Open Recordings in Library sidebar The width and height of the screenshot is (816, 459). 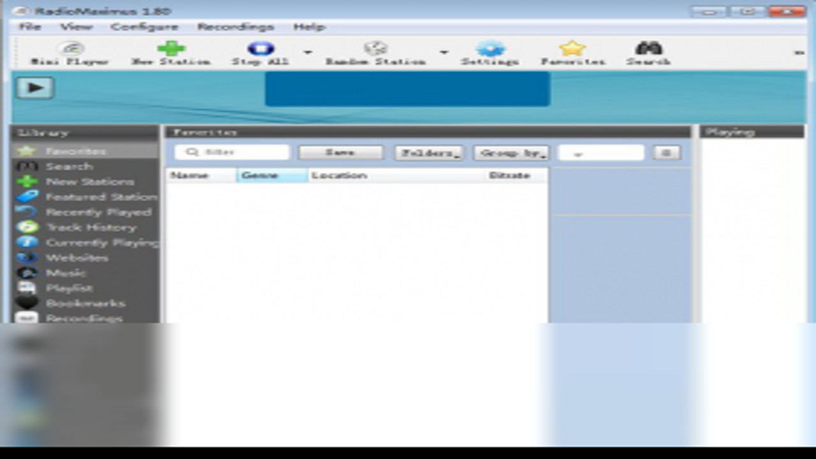[85, 318]
